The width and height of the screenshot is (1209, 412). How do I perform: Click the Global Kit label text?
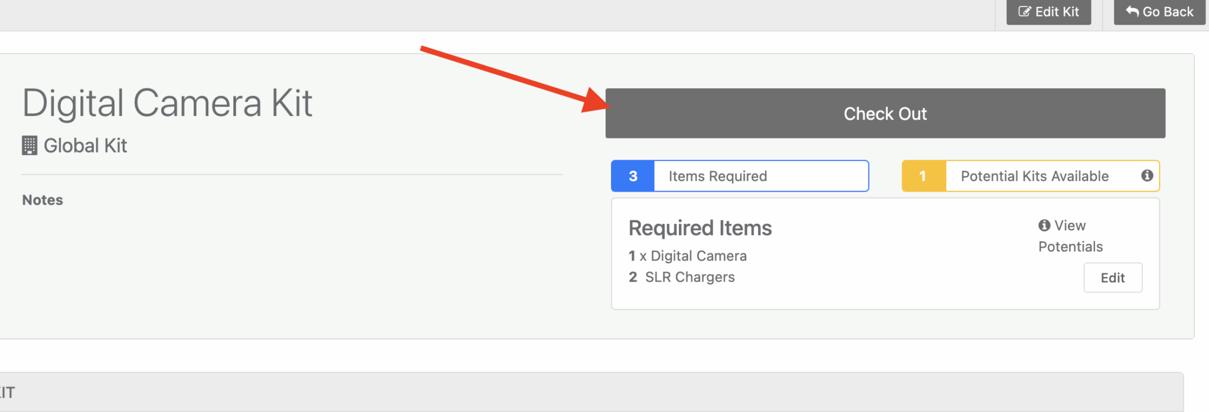click(85, 146)
